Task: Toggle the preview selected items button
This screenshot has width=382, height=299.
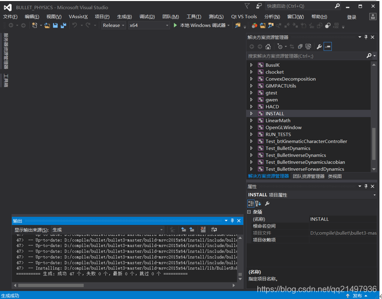Action: click(x=328, y=46)
